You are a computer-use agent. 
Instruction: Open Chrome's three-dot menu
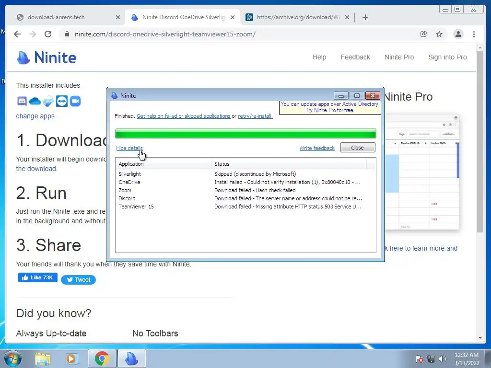pos(474,34)
